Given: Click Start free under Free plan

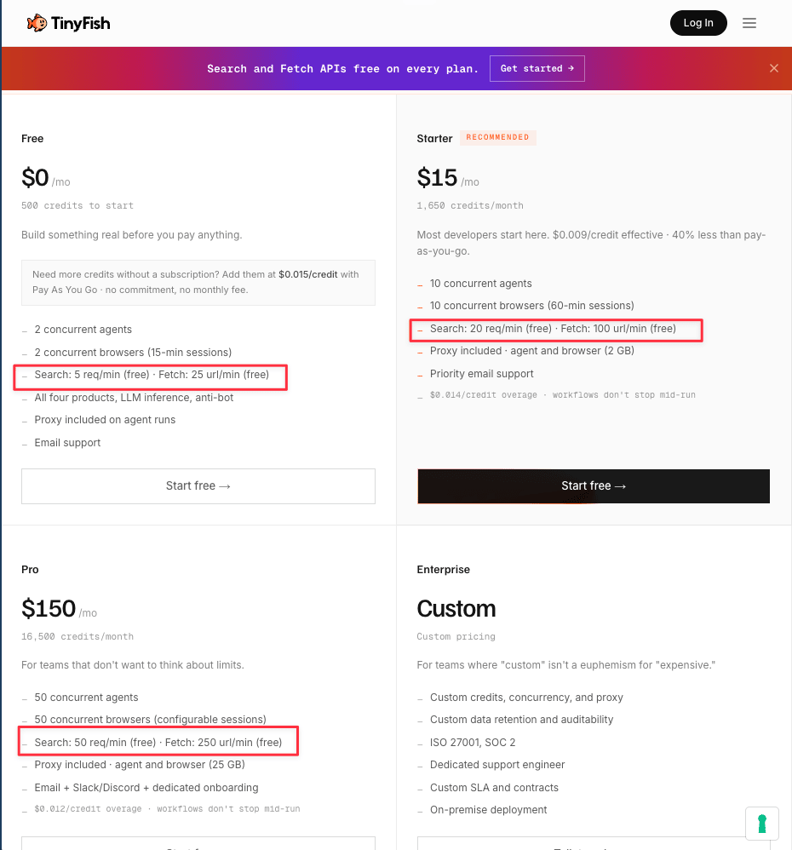Looking at the screenshot, I should point(198,485).
